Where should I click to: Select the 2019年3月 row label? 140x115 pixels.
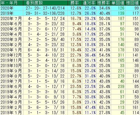click(11, 102)
